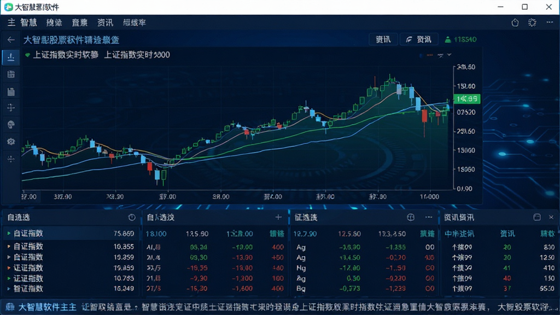Viewport: 560px width, 315px height.
Task: Click the 资讯 button with feed icon
Action: click(419, 39)
